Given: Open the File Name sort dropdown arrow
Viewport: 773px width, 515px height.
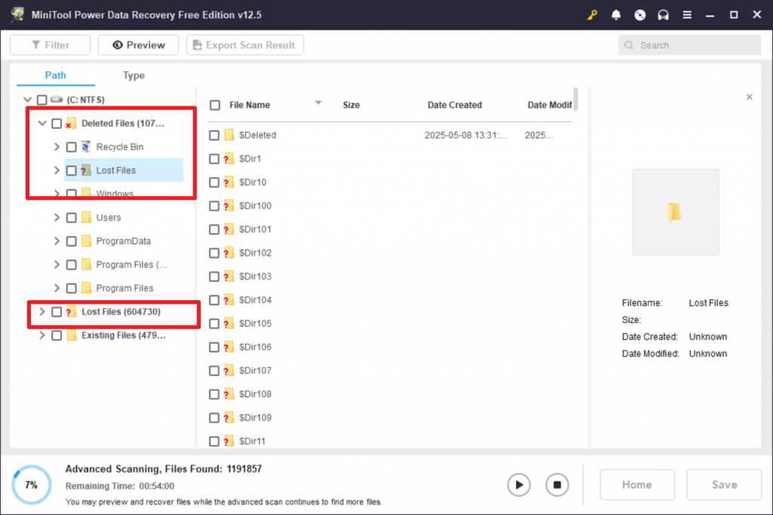Looking at the screenshot, I should 318,102.
